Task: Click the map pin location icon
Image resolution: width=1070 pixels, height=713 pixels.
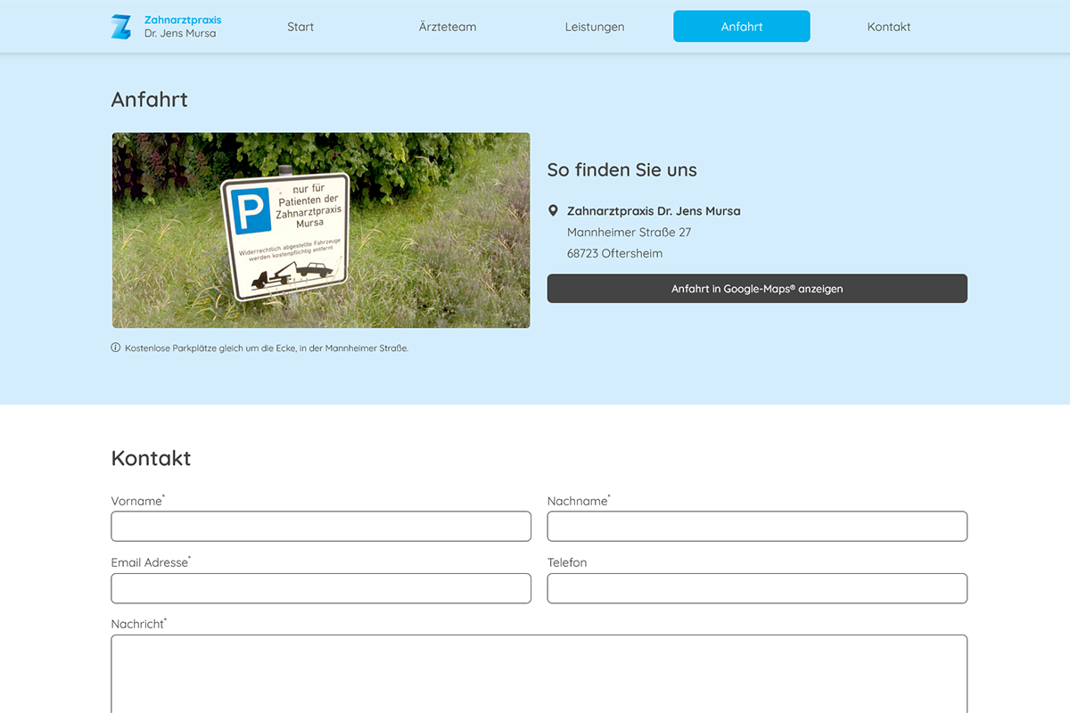Action: (553, 211)
